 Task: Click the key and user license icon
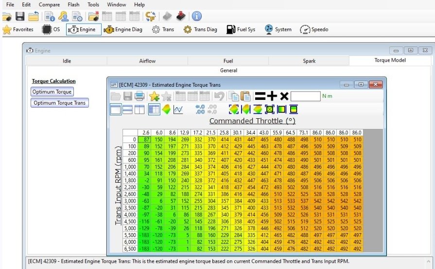pos(64,16)
